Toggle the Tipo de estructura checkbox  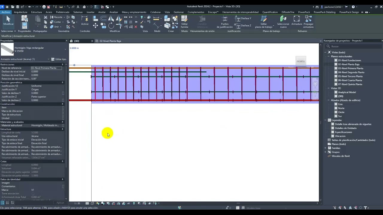point(63,115)
